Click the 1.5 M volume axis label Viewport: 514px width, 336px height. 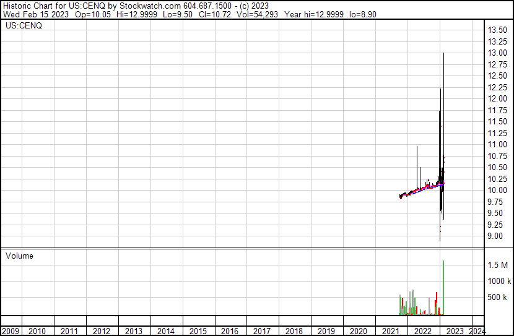point(497,265)
